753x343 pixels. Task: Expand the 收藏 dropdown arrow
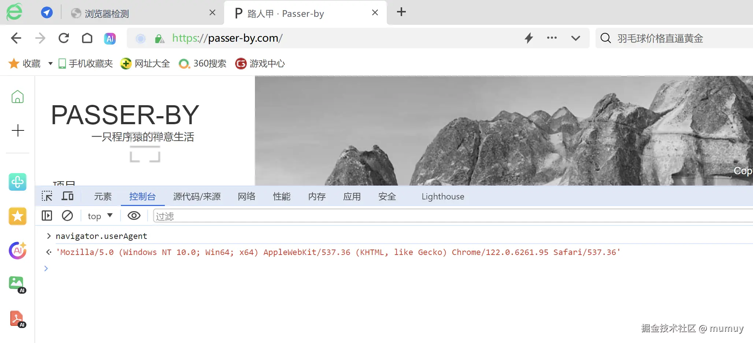pos(51,64)
